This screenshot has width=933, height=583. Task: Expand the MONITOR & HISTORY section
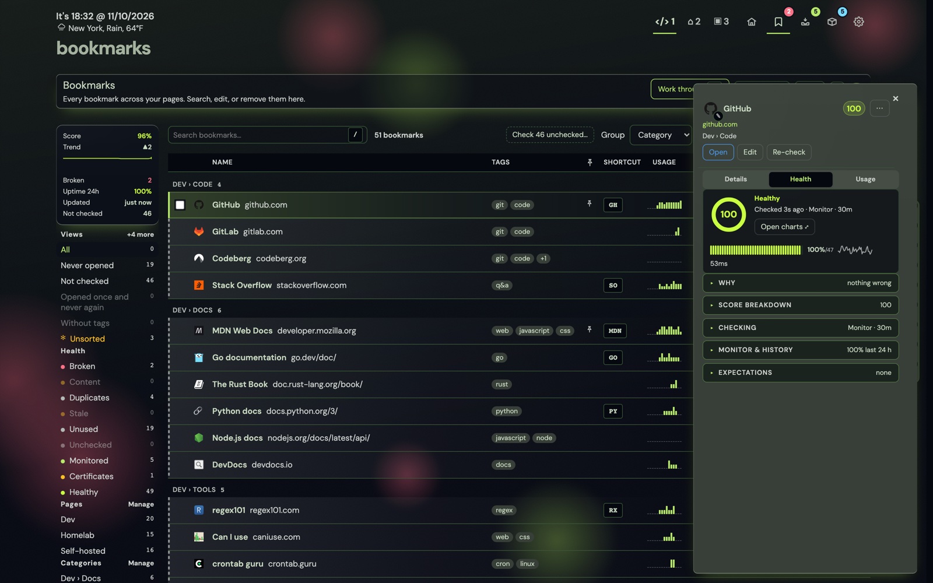tap(801, 350)
